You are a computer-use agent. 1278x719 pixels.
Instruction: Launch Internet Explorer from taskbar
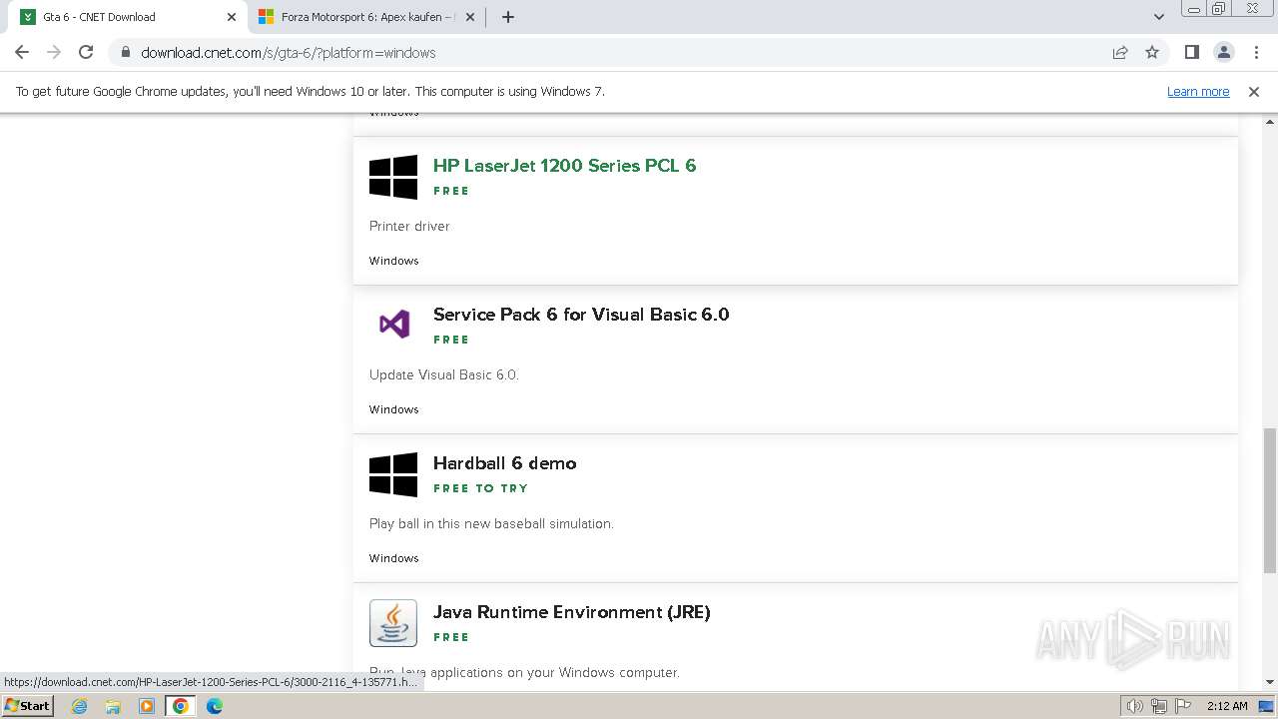(80, 706)
